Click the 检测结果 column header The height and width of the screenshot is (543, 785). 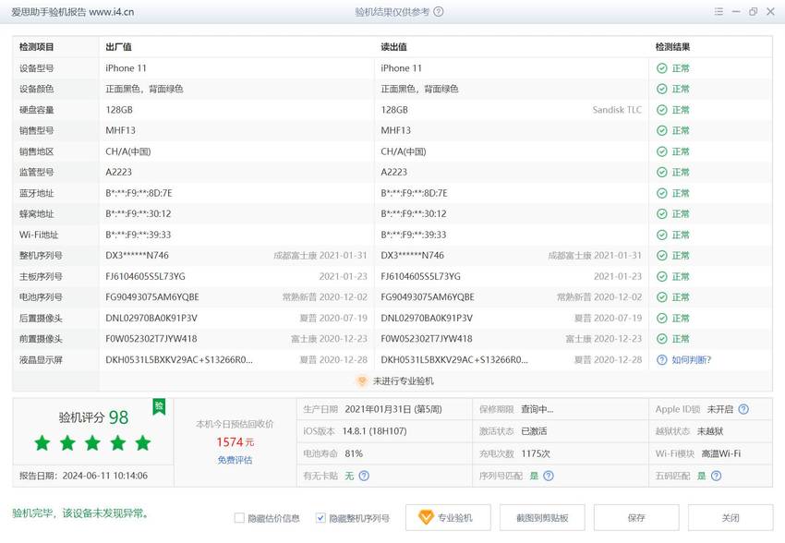coord(673,47)
